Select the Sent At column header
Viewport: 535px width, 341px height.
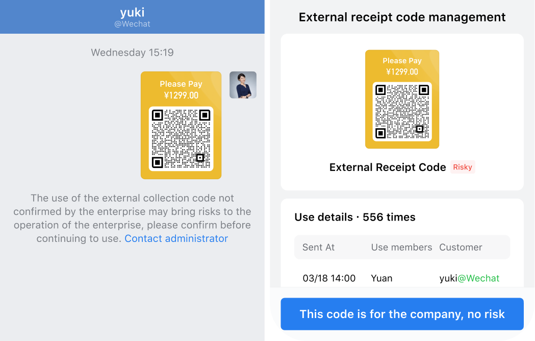pyautogui.click(x=318, y=247)
